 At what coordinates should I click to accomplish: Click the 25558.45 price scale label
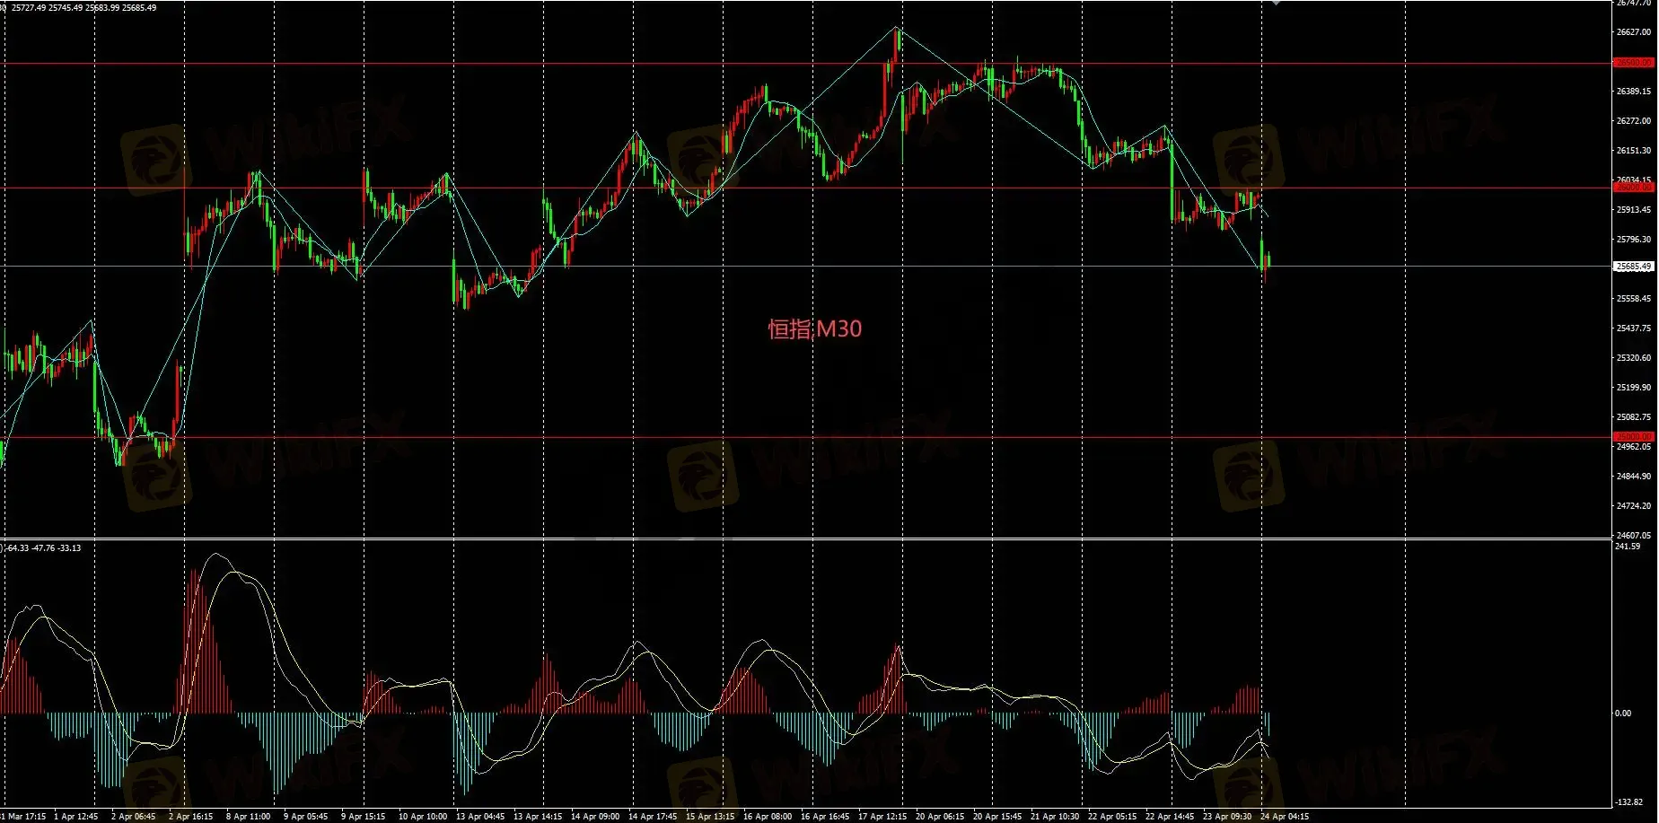tap(1634, 299)
